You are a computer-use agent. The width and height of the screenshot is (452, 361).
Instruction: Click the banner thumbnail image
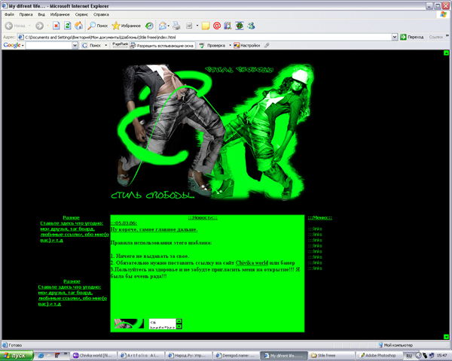click(129, 323)
